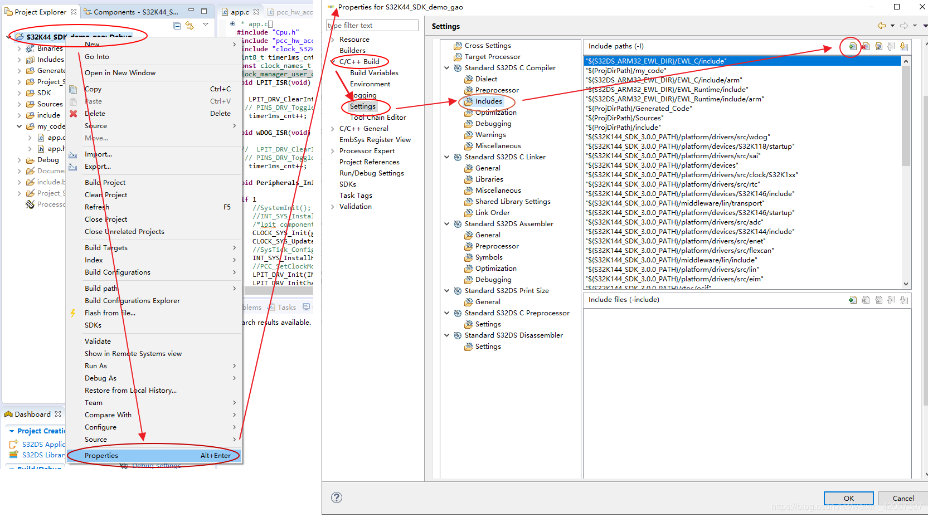Image resolution: width=928 pixels, height=517 pixels.
Task: Open S32DS Application Project link
Action: pyautogui.click(x=43, y=445)
